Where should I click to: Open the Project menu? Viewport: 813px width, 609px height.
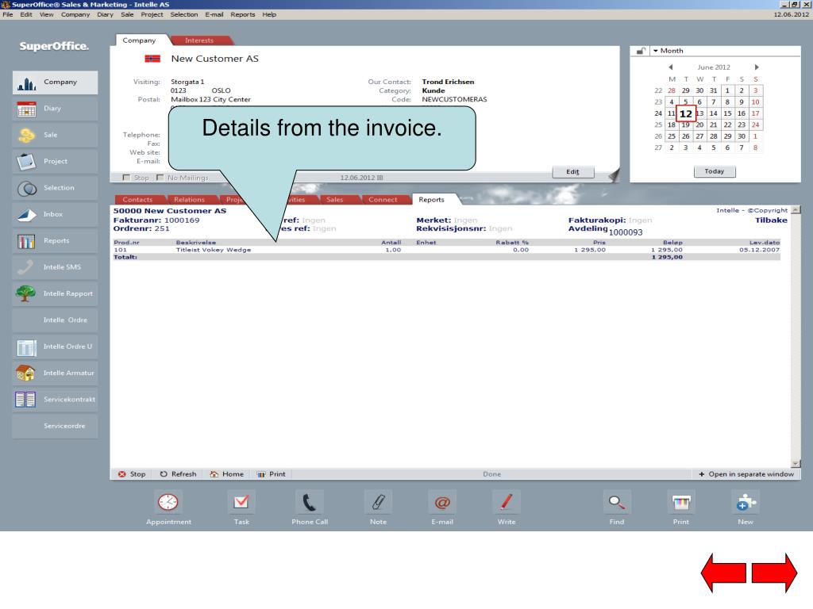pyautogui.click(x=152, y=14)
